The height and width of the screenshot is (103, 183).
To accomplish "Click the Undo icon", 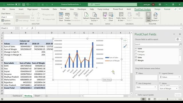I will click(x=28, y=5).
